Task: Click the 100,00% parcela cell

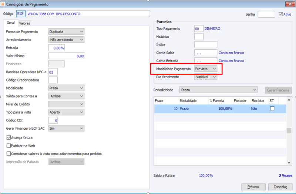Action: click(x=221, y=108)
